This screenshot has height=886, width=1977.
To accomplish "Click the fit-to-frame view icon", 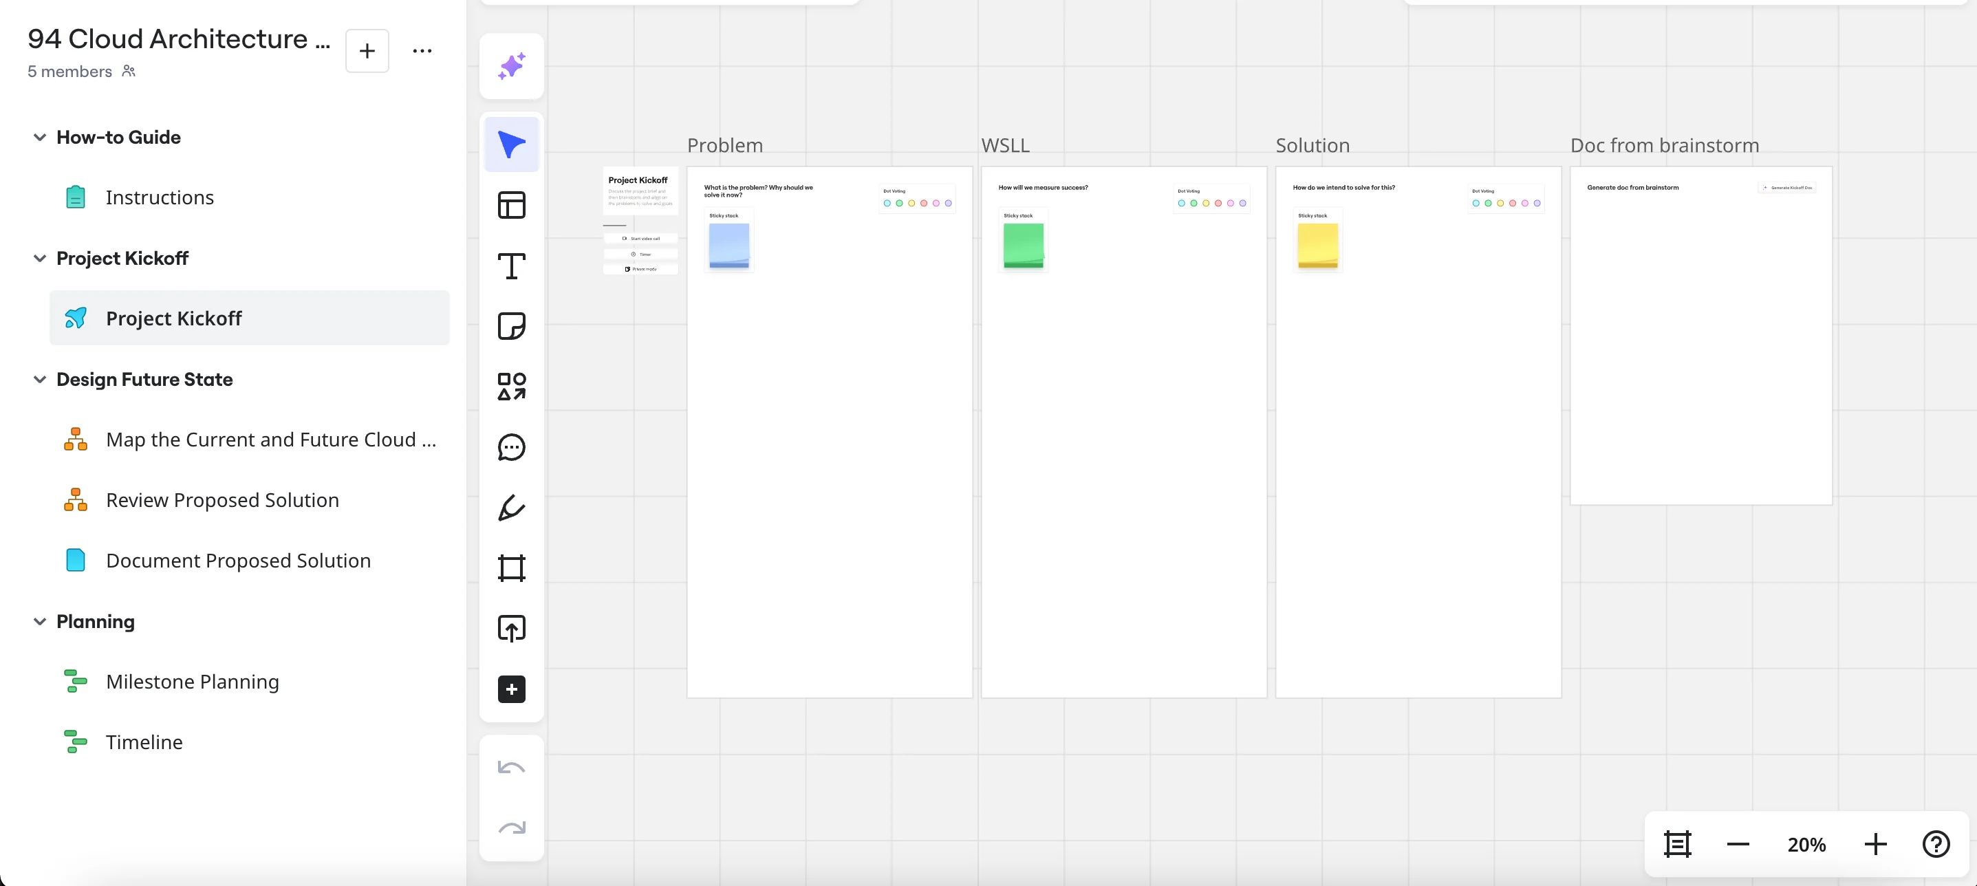I will [x=1677, y=844].
